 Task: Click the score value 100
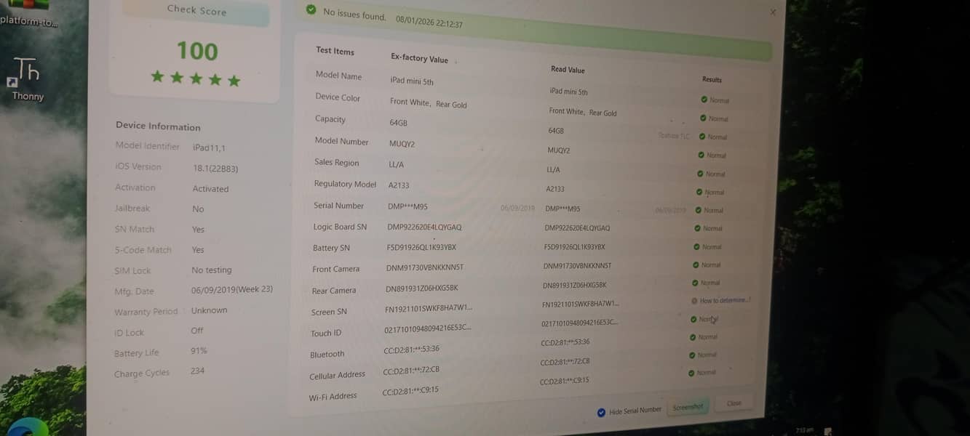pyautogui.click(x=197, y=51)
